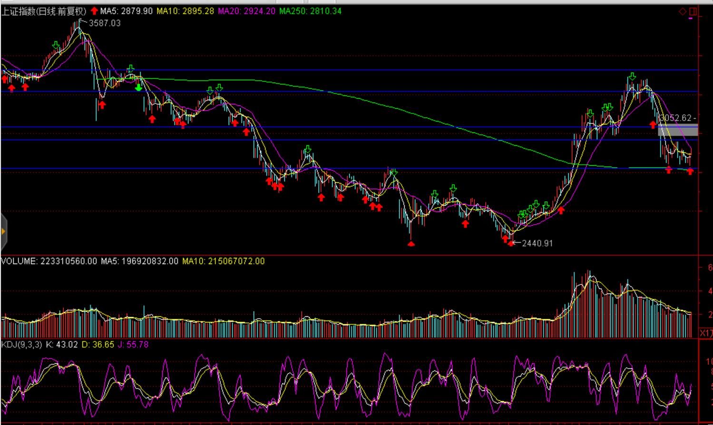
Task: Click the MA5: 2879.90 moving average label
Action: (126, 11)
